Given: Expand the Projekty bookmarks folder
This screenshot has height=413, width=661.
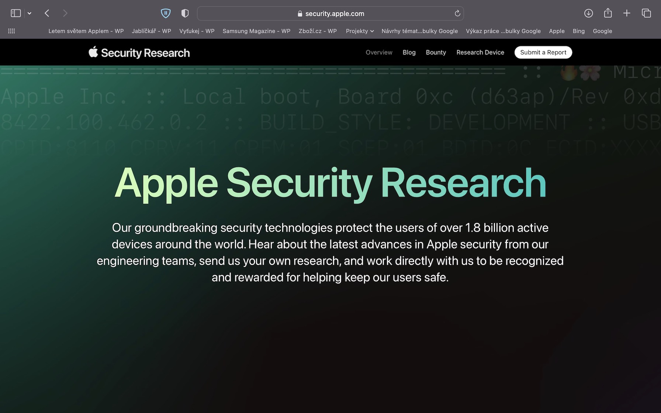Looking at the screenshot, I should [360, 31].
